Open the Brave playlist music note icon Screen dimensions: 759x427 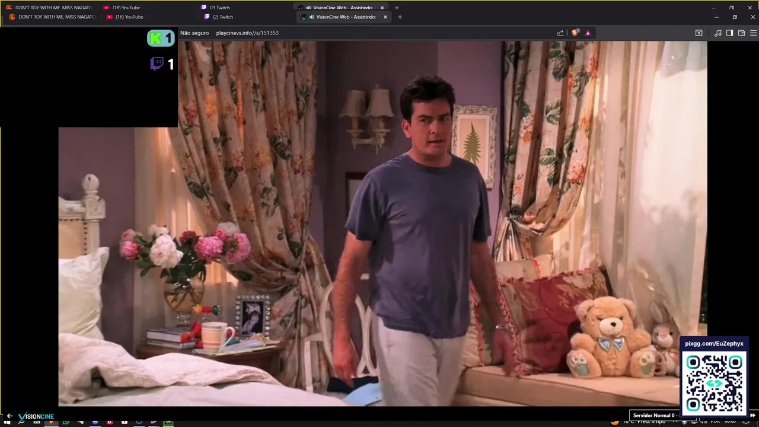click(x=718, y=33)
